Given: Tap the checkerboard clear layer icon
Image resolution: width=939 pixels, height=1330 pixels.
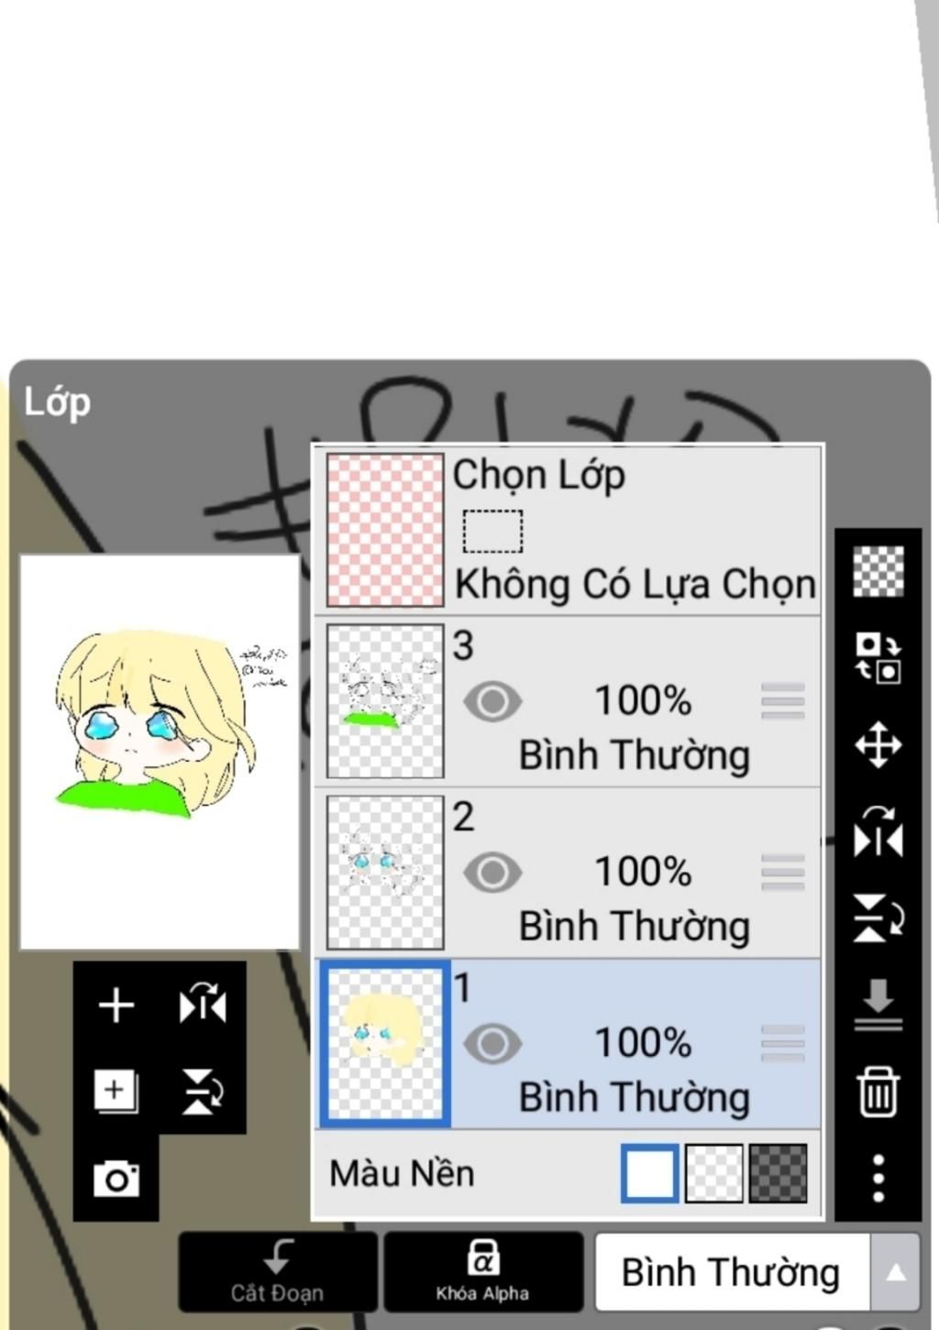Looking at the screenshot, I should [x=878, y=571].
